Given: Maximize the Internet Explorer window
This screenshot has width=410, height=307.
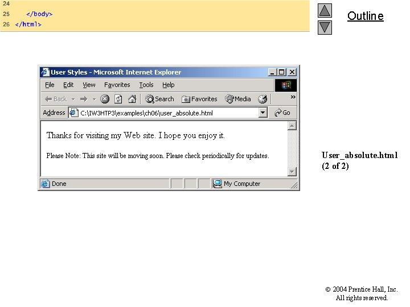Looking at the screenshot, I should point(282,72).
